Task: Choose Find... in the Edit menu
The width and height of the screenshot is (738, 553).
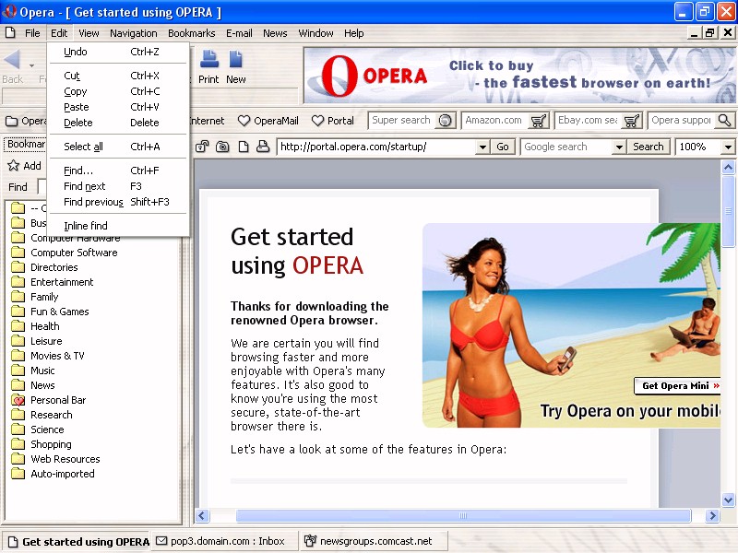Action: pyautogui.click(x=118, y=171)
